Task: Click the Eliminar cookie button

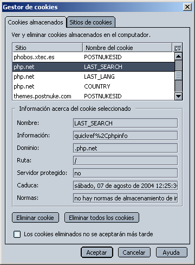Action: pyautogui.click(x=35, y=218)
